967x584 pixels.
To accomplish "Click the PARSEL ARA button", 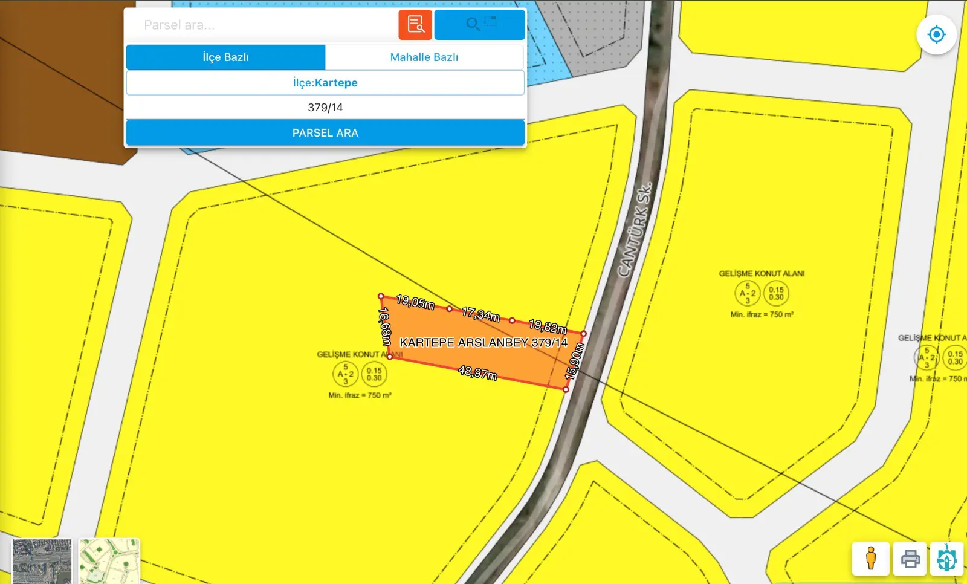I will 325,132.
